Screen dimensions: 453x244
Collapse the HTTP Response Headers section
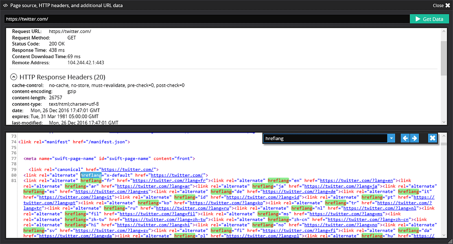tap(13, 77)
